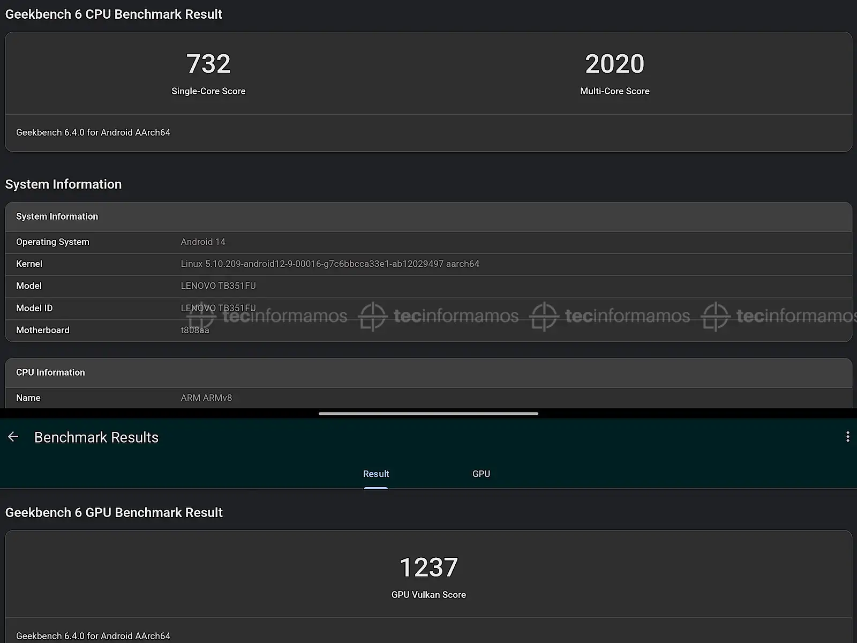Select the Motherboard t808aa row
The width and height of the screenshot is (857, 643).
click(428, 330)
